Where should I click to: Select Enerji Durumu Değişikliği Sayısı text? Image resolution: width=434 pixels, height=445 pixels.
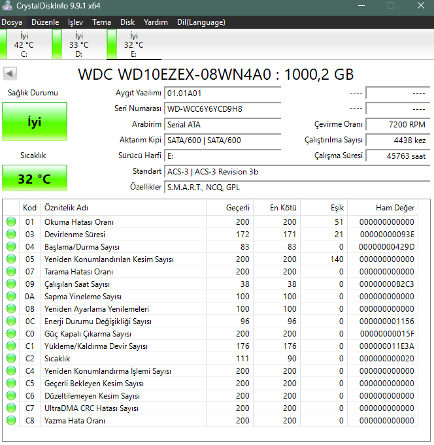[98, 321]
